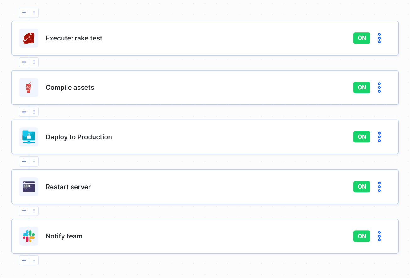Switch off the Notify team step

pyautogui.click(x=361, y=236)
